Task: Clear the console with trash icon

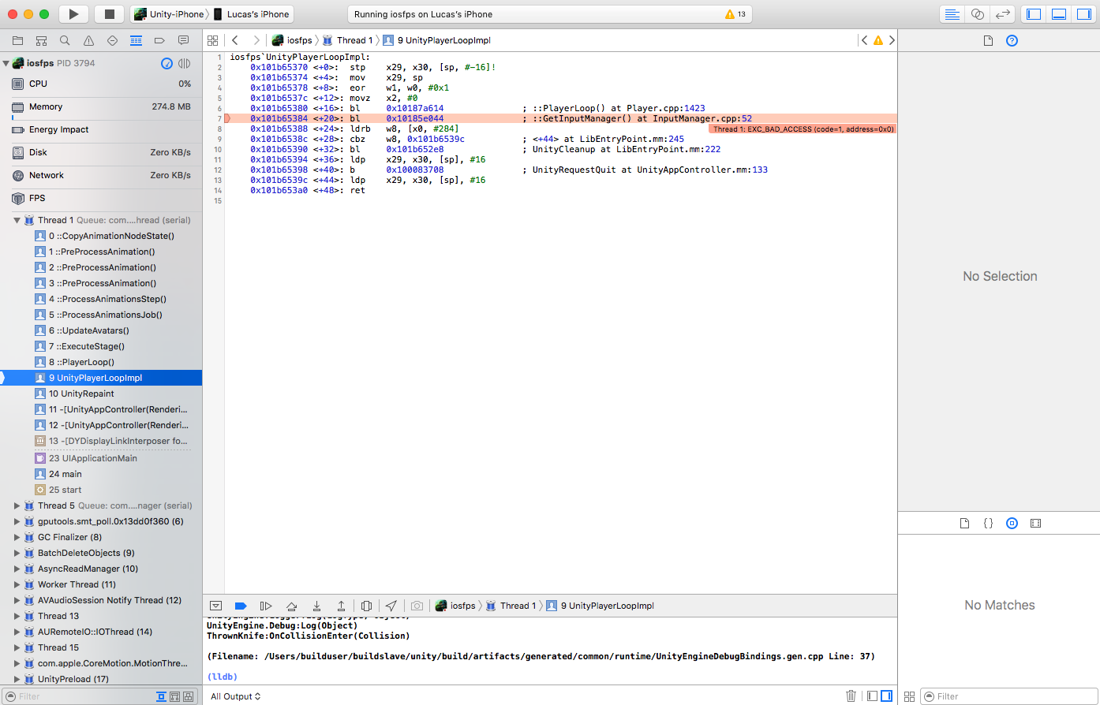Action: click(x=851, y=696)
